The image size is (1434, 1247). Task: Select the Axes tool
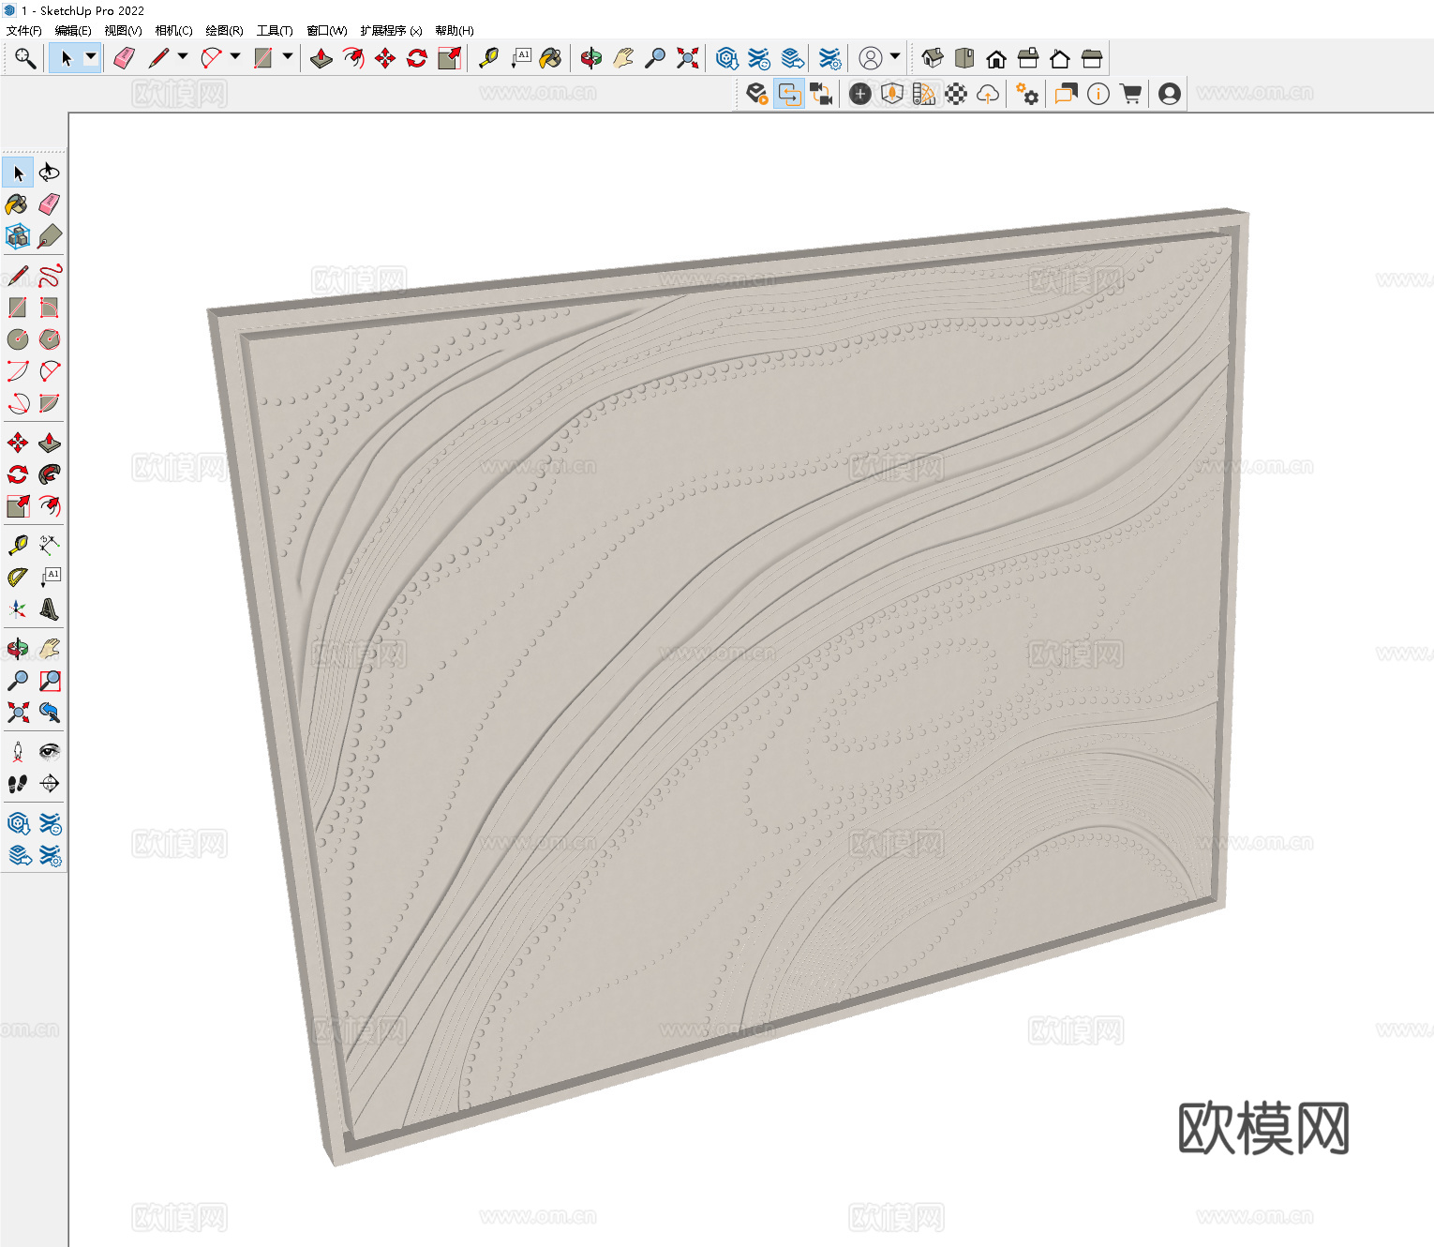click(18, 609)
